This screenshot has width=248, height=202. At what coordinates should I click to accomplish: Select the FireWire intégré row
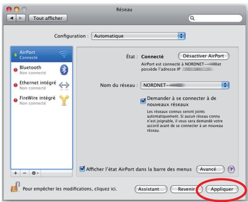[42, 100]
